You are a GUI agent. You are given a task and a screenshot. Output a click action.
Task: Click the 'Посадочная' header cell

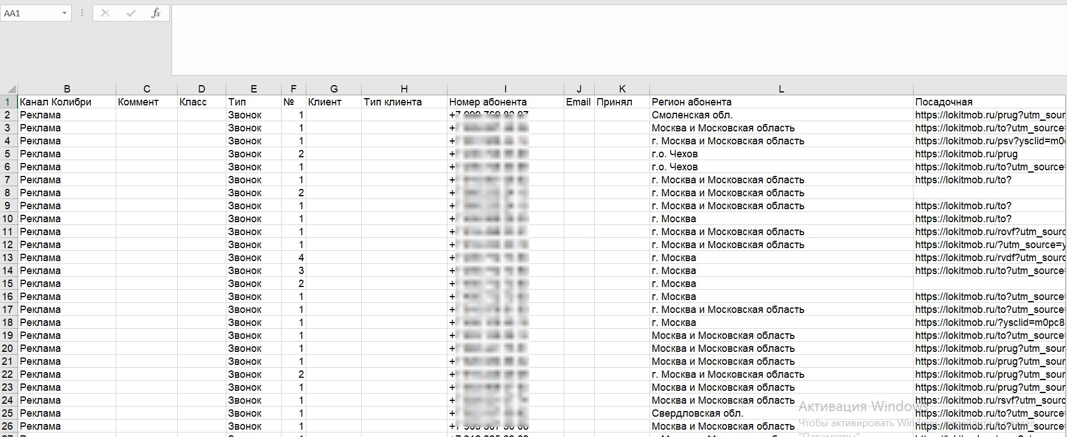[990, 102]
